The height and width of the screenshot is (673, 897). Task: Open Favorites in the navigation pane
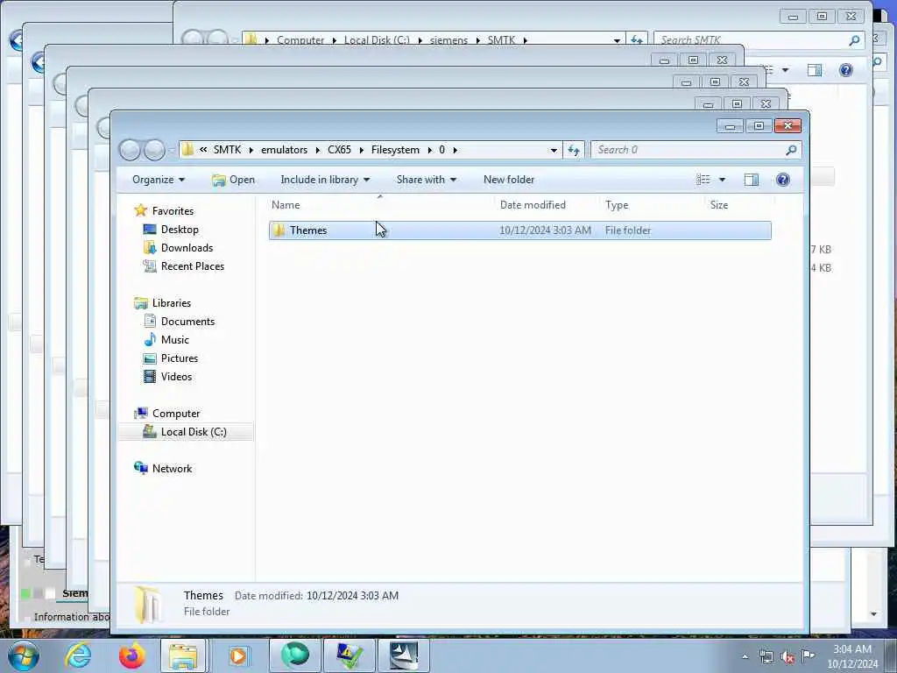173,211
